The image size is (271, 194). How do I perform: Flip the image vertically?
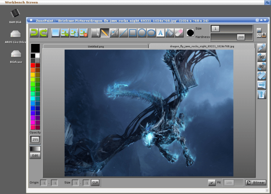coord(262,94)
